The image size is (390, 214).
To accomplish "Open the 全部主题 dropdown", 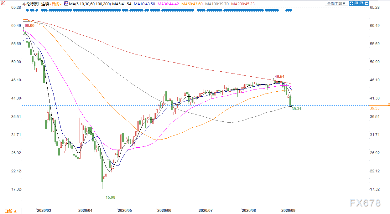I will pos(337,4).
